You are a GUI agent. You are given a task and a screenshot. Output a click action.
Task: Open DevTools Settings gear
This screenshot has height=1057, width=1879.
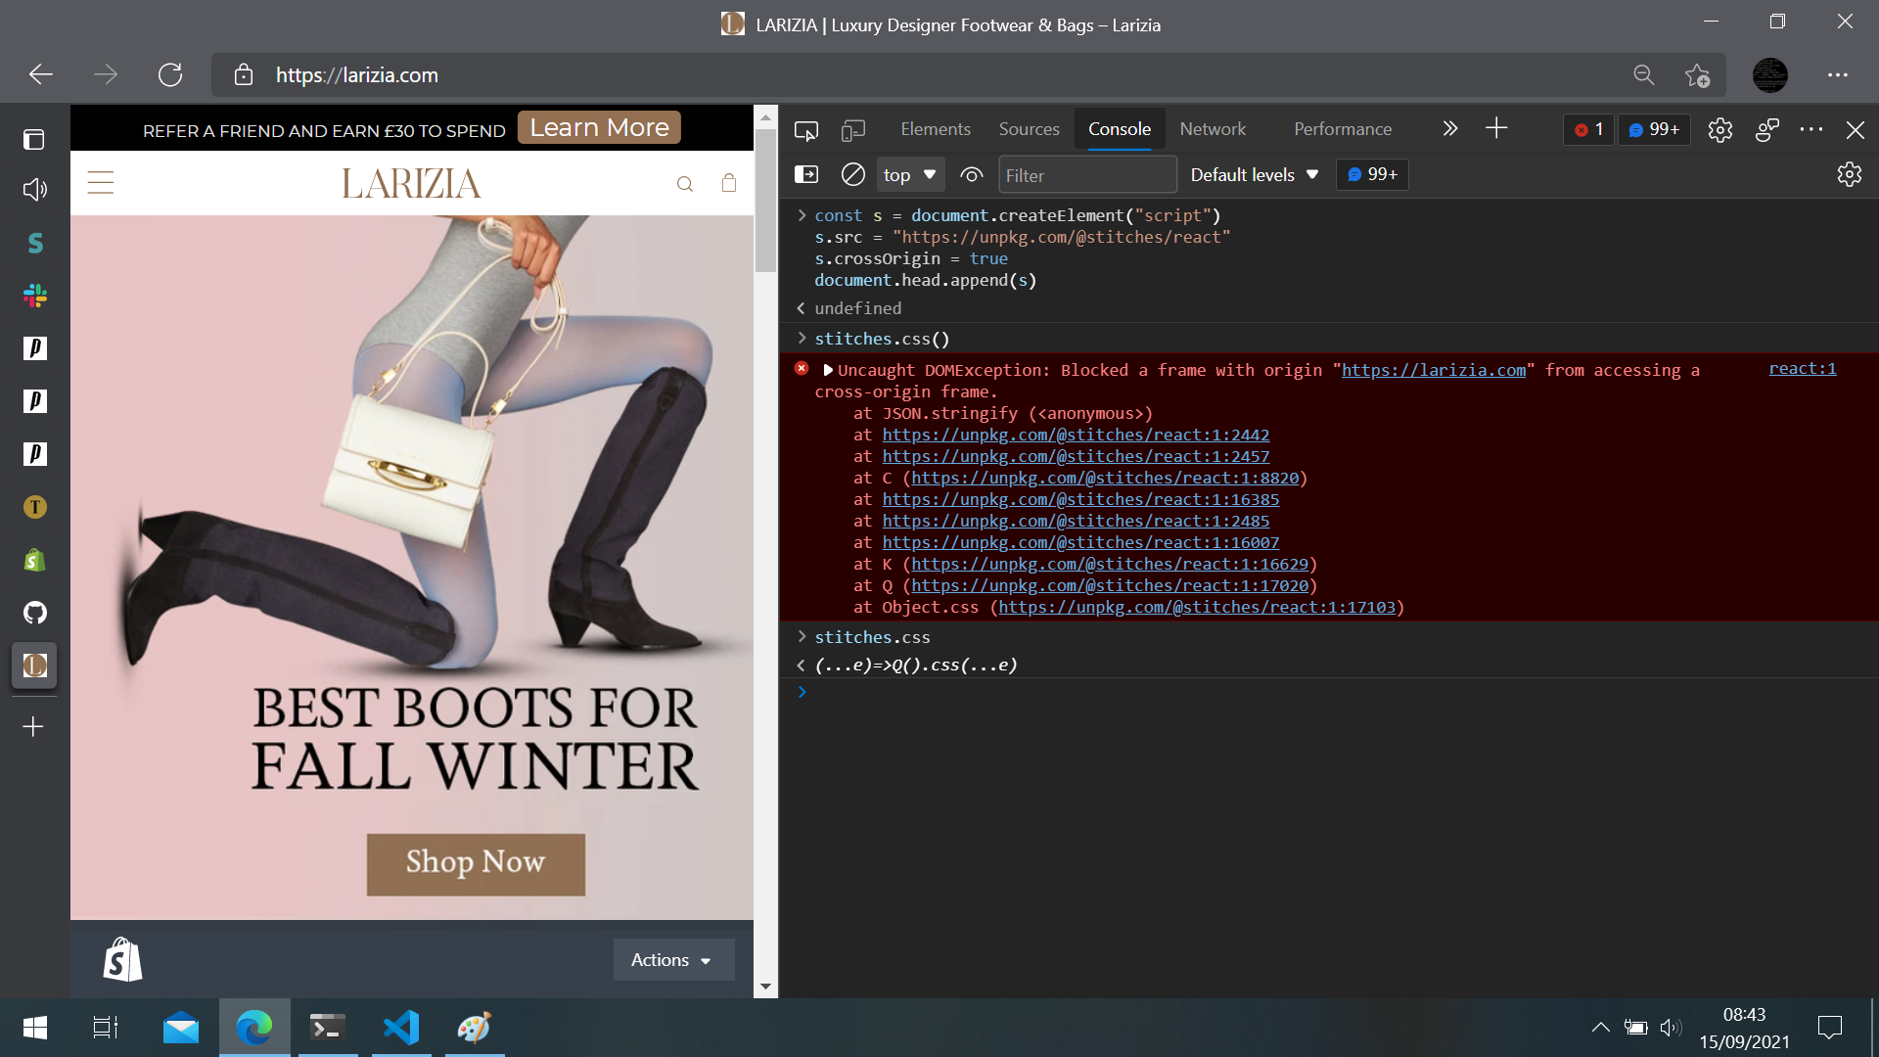pyautogui.click(x=1720, y=129)
